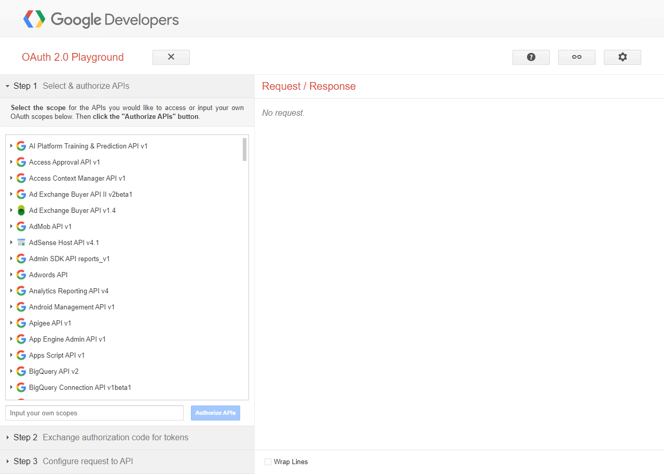Open the settings gear button

[x=622, y=57]
